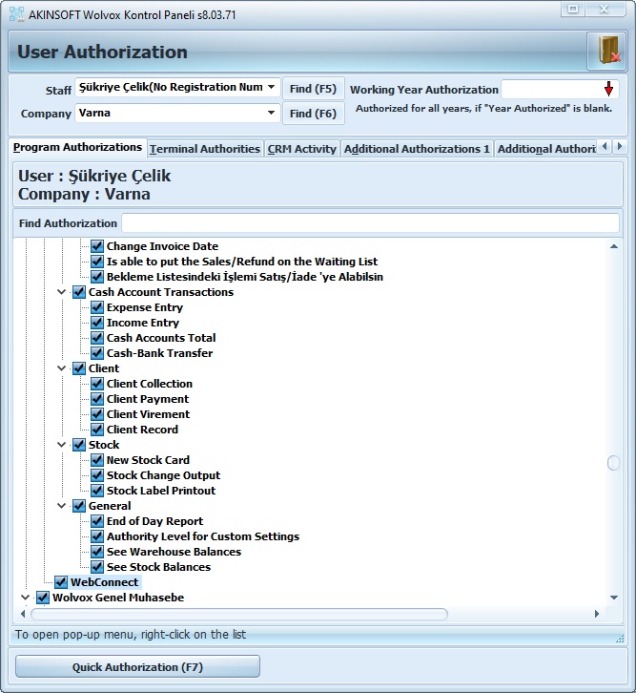
Task: Click Quick Authorization (F7) button
Action: click(137, 667)
